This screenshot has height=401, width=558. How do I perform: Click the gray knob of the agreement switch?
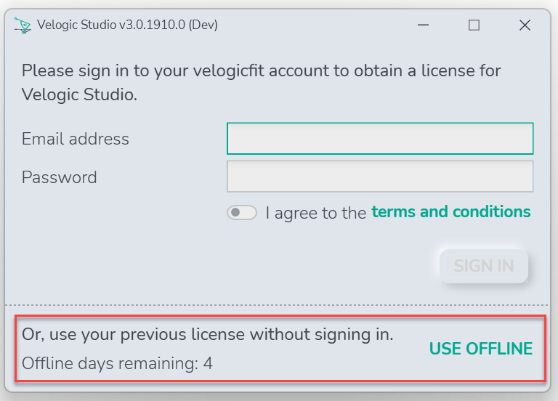[235, 212]
